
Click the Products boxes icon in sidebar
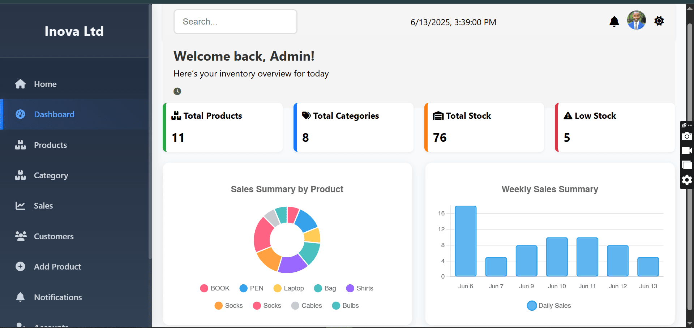20,145
